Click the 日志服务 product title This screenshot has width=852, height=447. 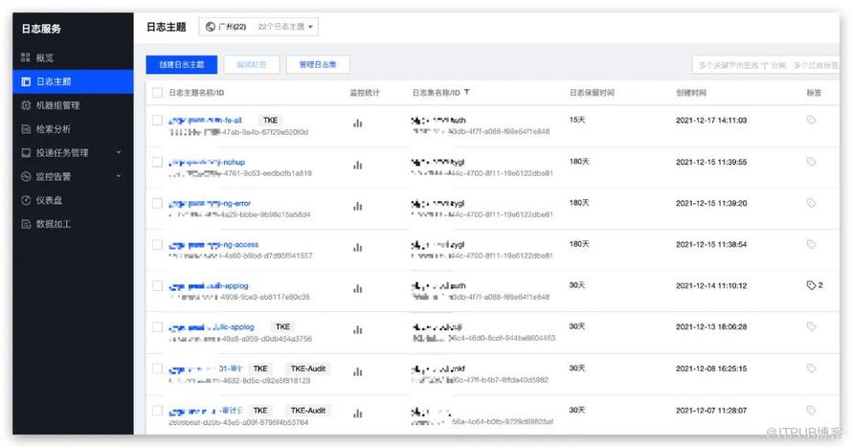[41, 29]
